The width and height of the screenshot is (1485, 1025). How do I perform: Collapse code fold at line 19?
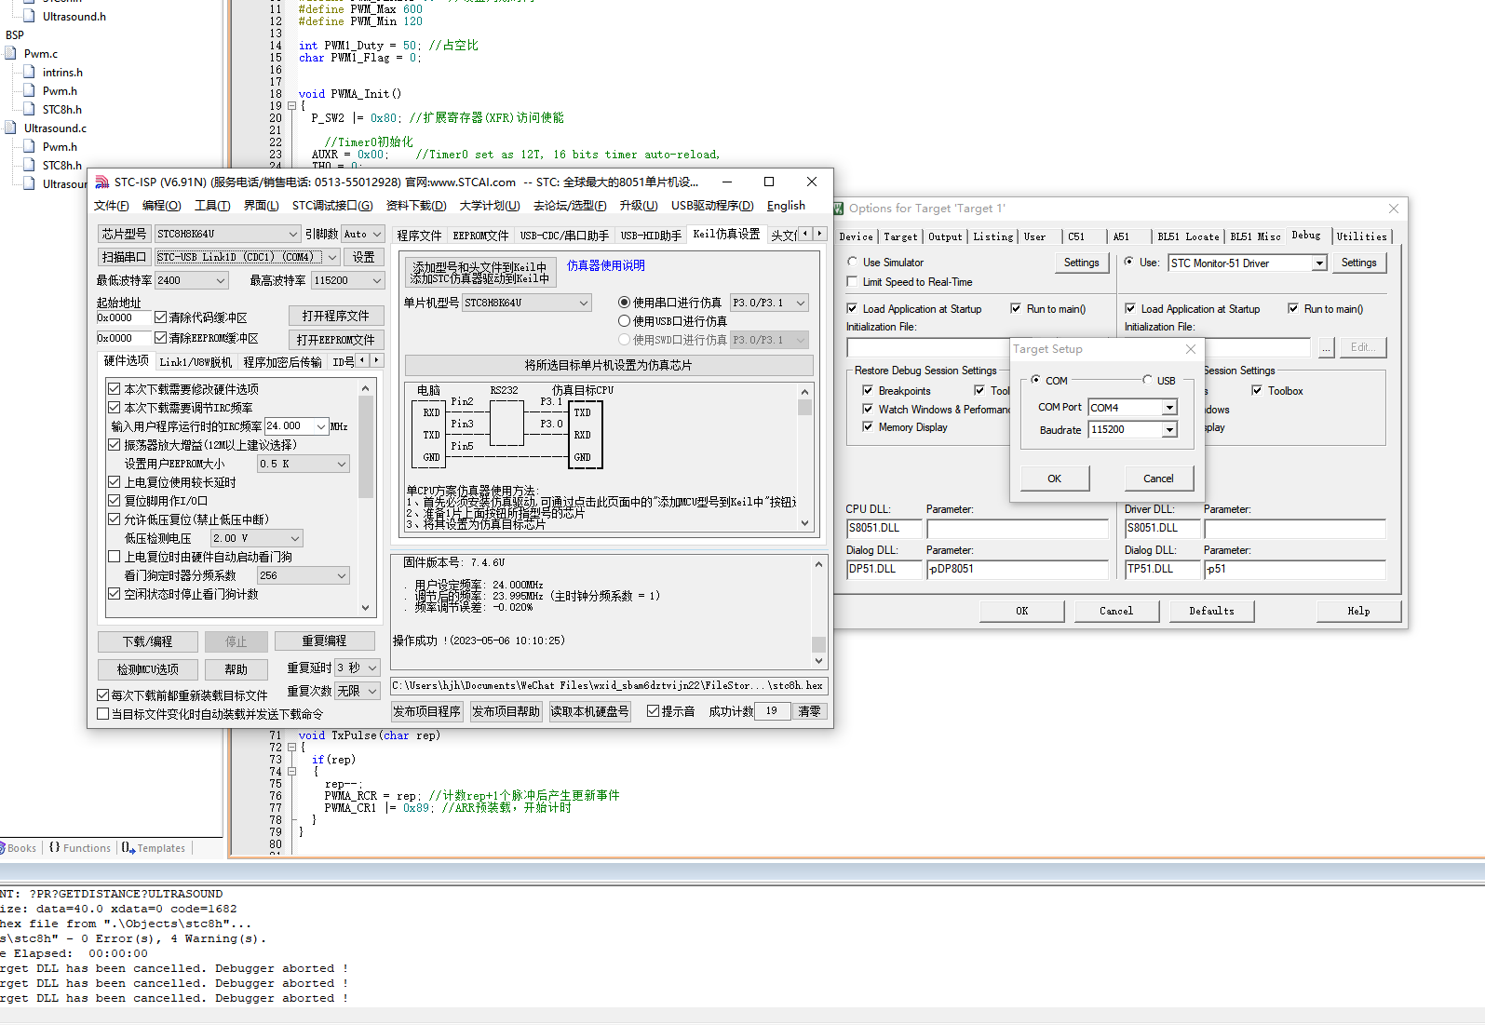tap(291, 106)
